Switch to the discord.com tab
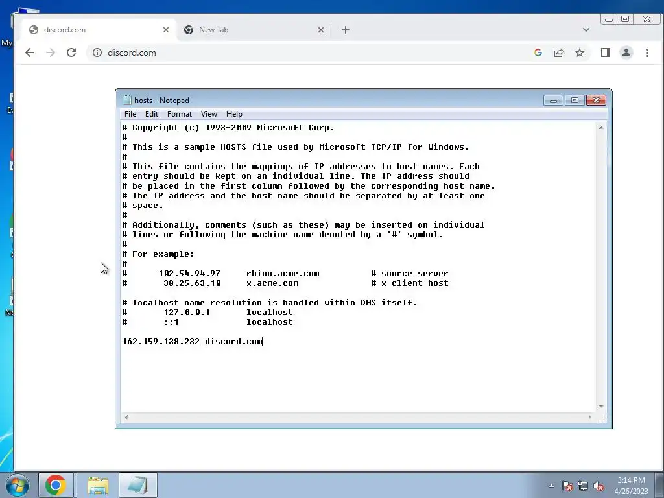This screenshot has height=498, width=664. click(97, 30)
